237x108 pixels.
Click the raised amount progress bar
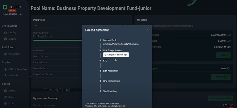pyautogui.click(x=58, y=40)
